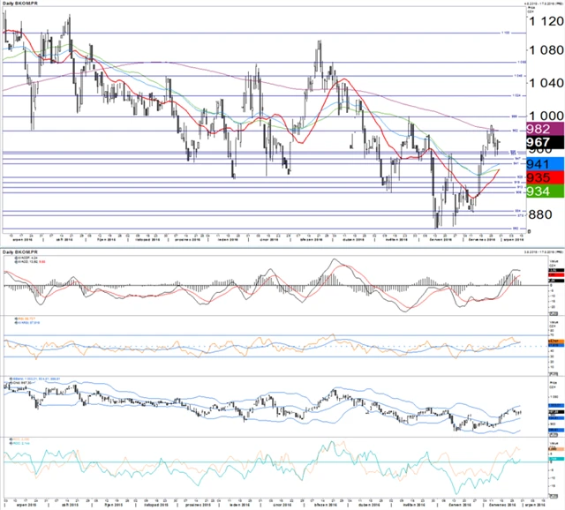Click the top chart title Daily BKOMPR
This screenshot has width=565, height=510.
pos(19,4)
